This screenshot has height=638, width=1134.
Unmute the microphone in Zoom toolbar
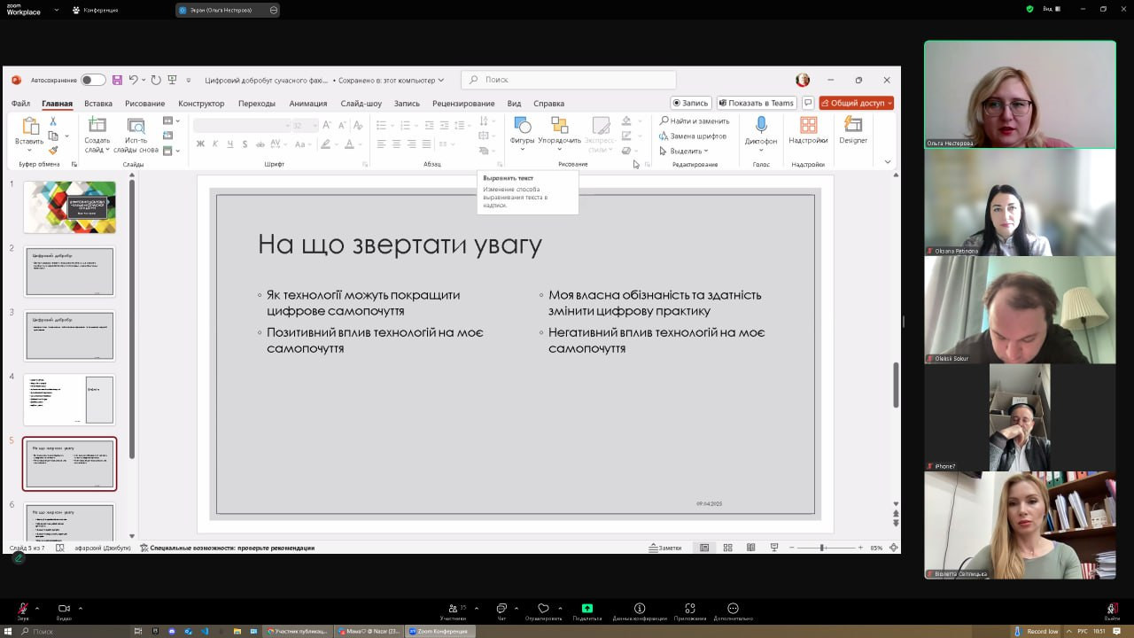tap(23, 609)
